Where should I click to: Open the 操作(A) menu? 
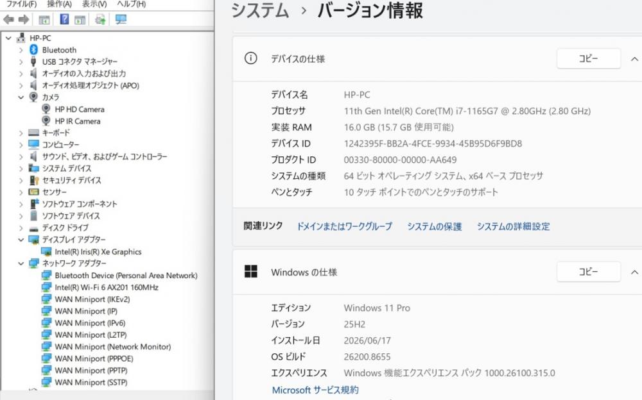[x=59, y=4]
